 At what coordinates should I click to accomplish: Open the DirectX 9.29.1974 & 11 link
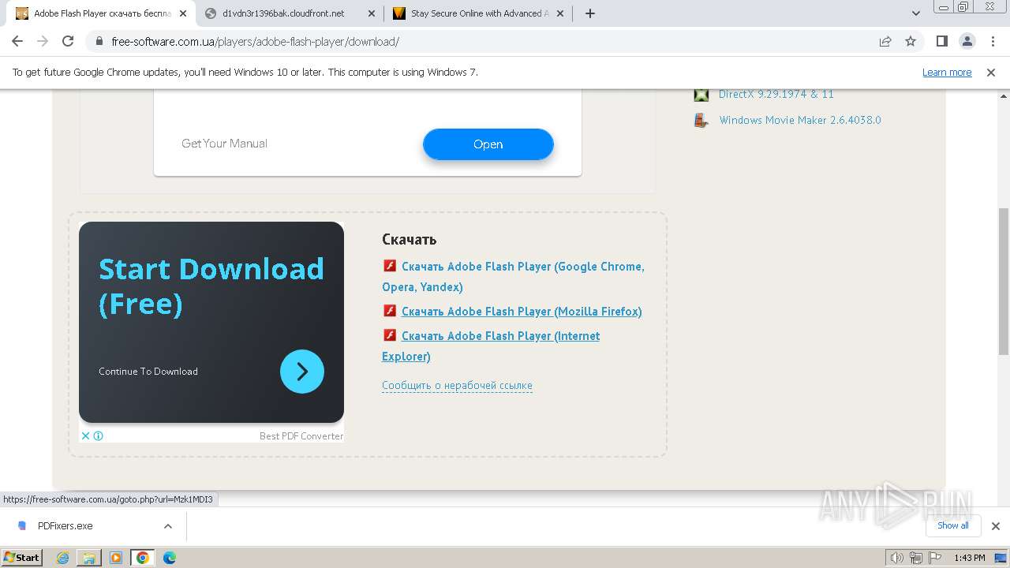[x=776, y=94]
